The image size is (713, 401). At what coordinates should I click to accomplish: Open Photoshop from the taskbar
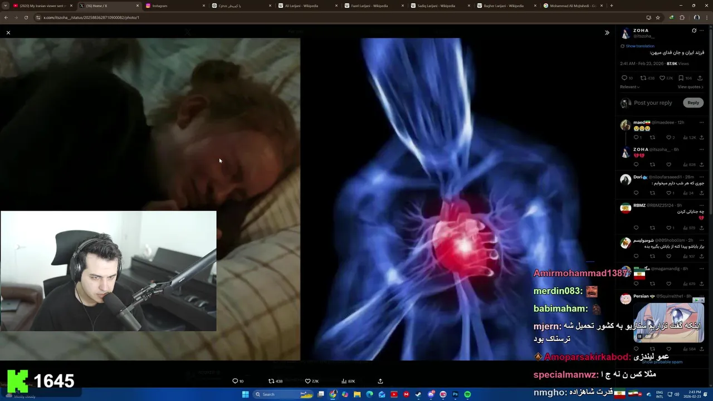(x=455, y=394)
